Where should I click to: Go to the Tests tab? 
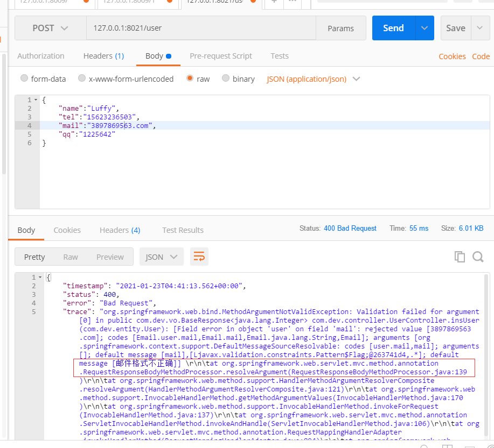[x=280, y=56]
